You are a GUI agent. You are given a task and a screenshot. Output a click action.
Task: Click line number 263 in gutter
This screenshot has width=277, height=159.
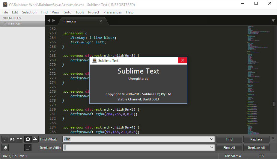(52, 33)
